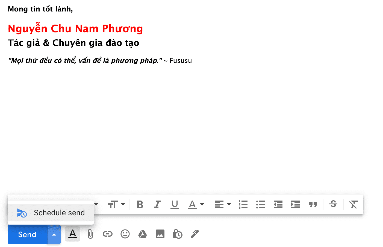Click the text 'Tác giả & Chuyên gia đào tạo'
The image size is (383, 247).
[x=73, y=43]
